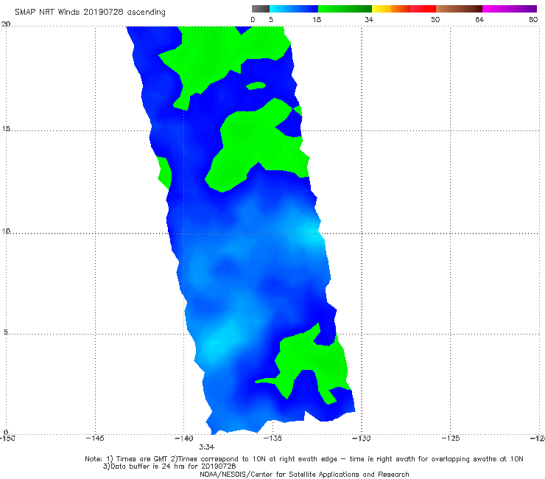Click the magenta segment of the color bar
The height and width of the screenshot is (479, 545).
510,9
